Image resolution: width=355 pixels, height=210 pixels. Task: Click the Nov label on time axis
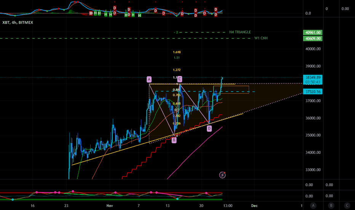[x=110, y=205]
